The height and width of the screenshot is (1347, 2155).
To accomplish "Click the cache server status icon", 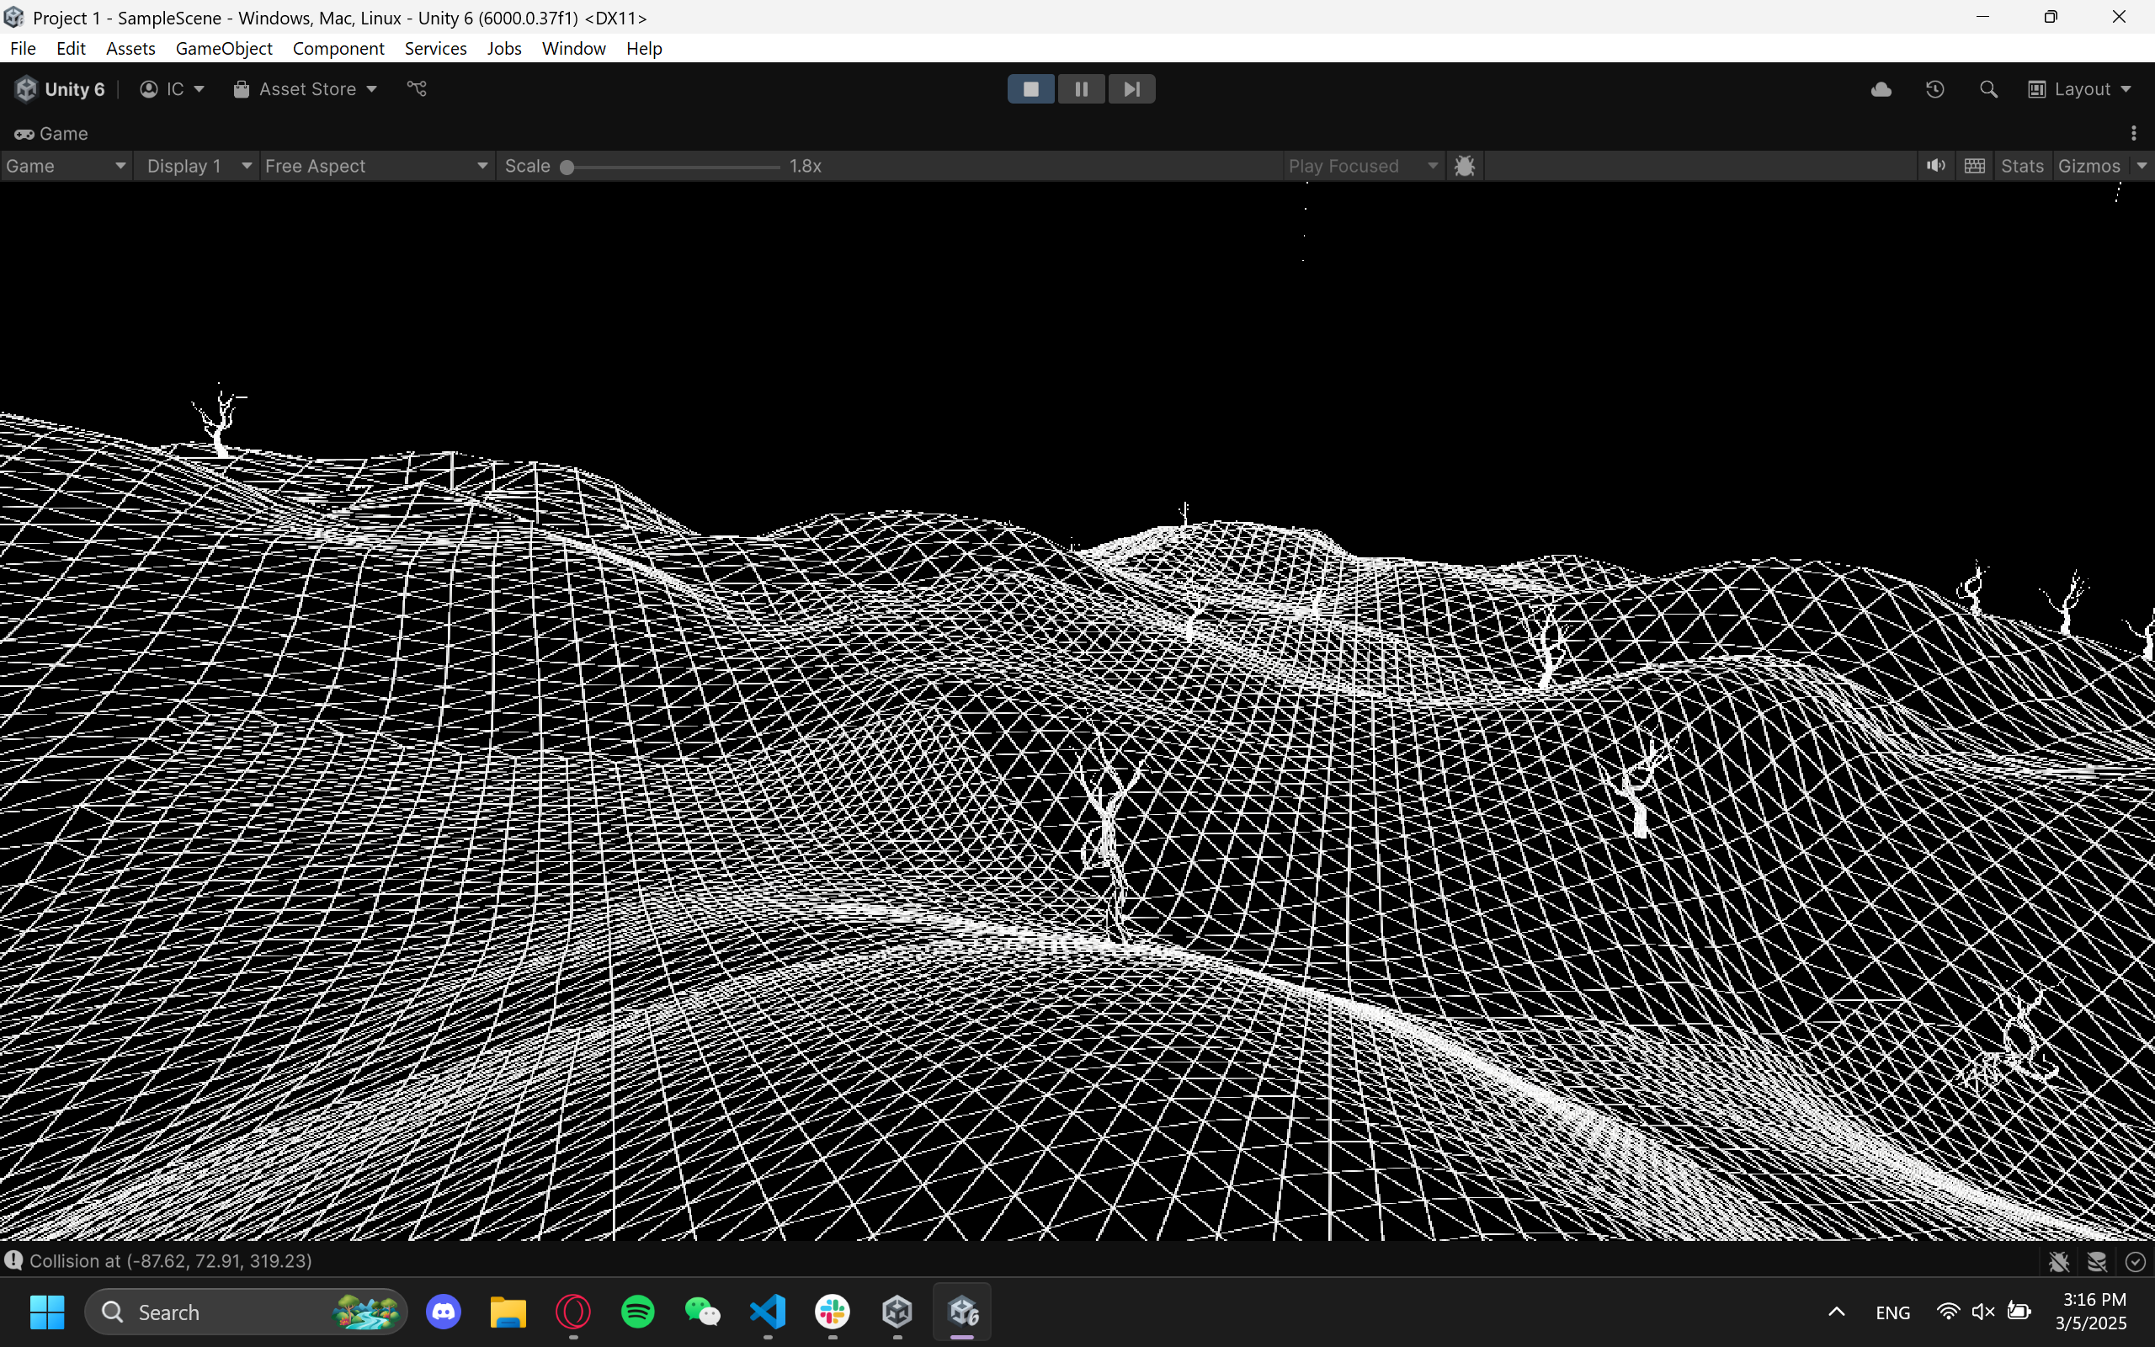I will (2097, 1261).
